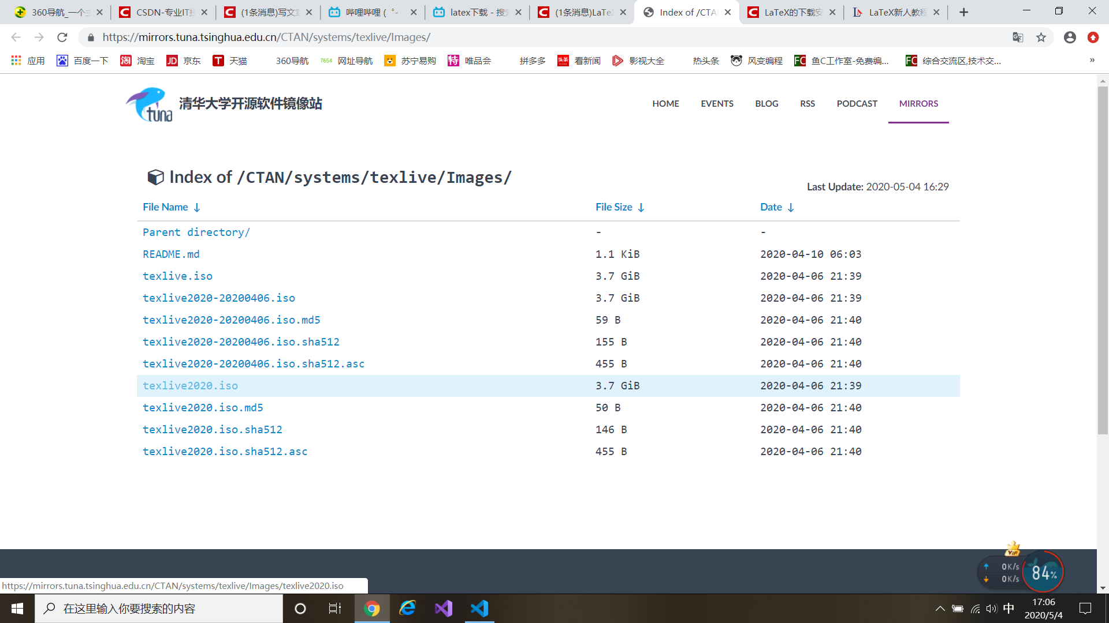The height and width of the screenshot is (623, 1109).
Task: Download the texlive2020.iso file link
Action: (x=190, y=386)
